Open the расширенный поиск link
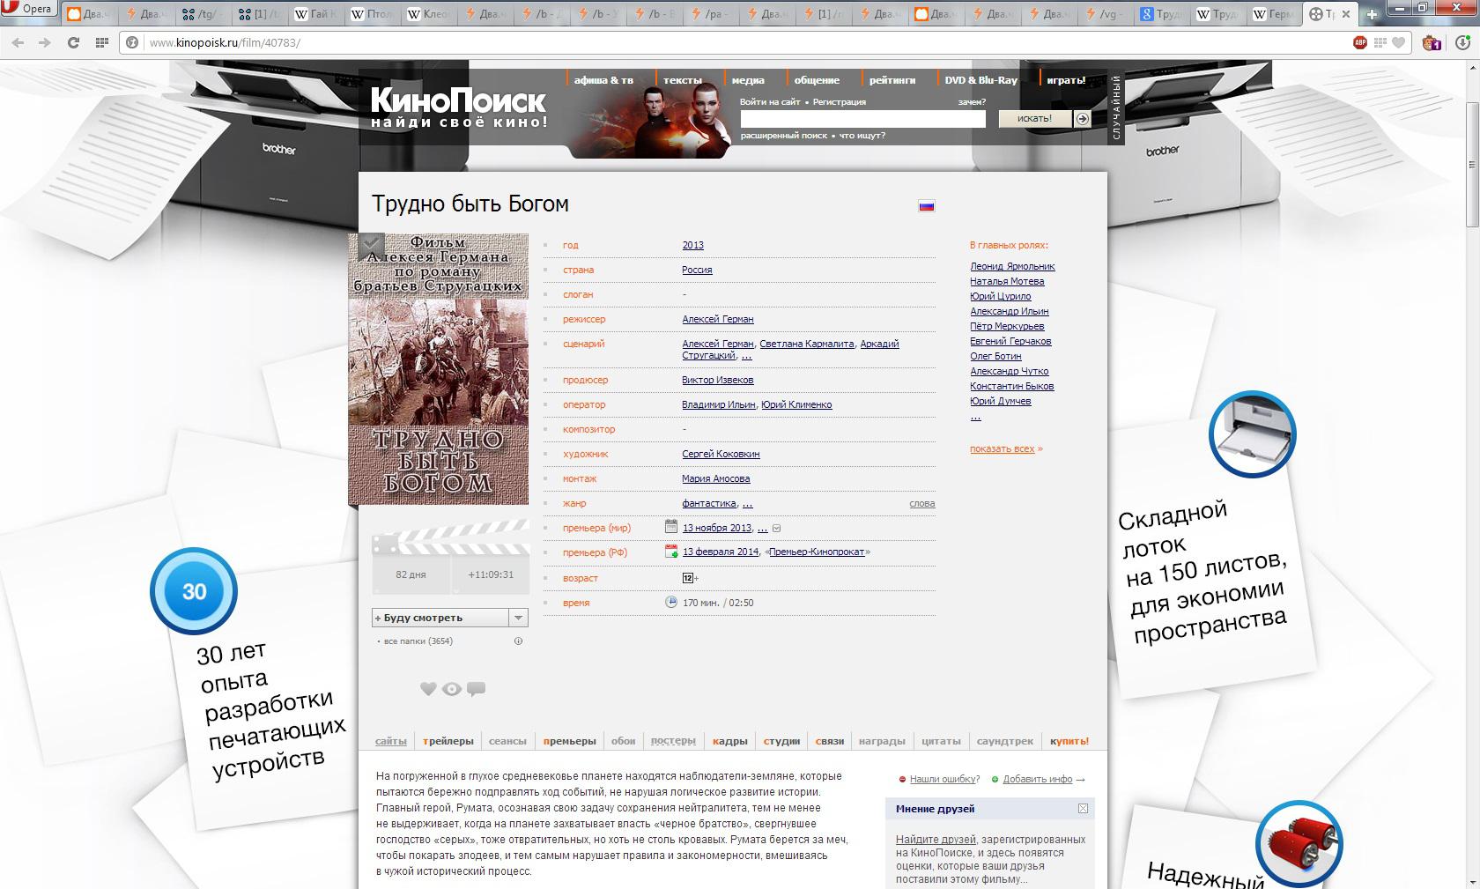 [x=784, y=136]
